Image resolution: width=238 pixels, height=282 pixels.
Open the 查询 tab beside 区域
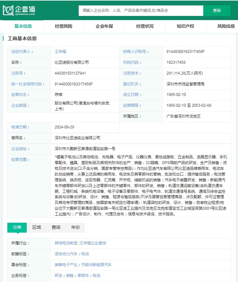tap(56, 227)
